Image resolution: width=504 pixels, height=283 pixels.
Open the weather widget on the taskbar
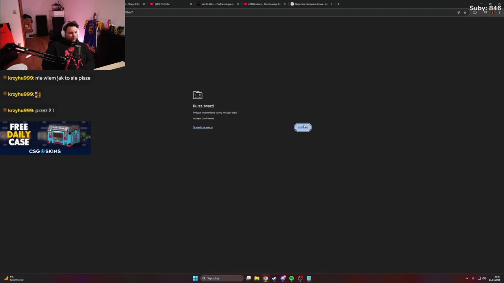(x=14, y=278)
